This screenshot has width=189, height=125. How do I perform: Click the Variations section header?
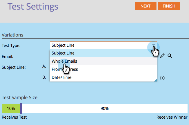click(x=12, y=35)
